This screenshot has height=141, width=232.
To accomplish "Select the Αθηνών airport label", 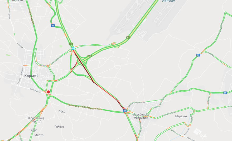I will point(168,1).
